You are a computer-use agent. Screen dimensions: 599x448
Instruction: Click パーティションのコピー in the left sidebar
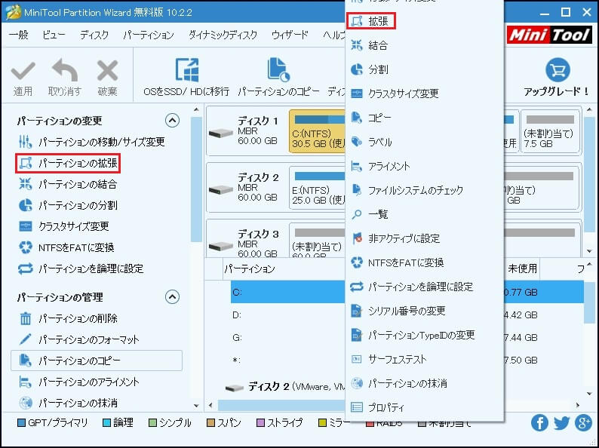coord(97,361)
